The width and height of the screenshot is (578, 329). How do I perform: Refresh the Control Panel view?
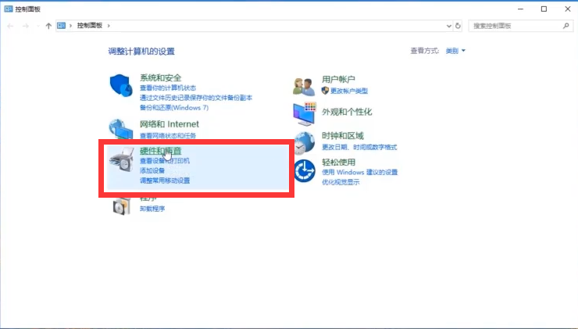click(458, 26)
